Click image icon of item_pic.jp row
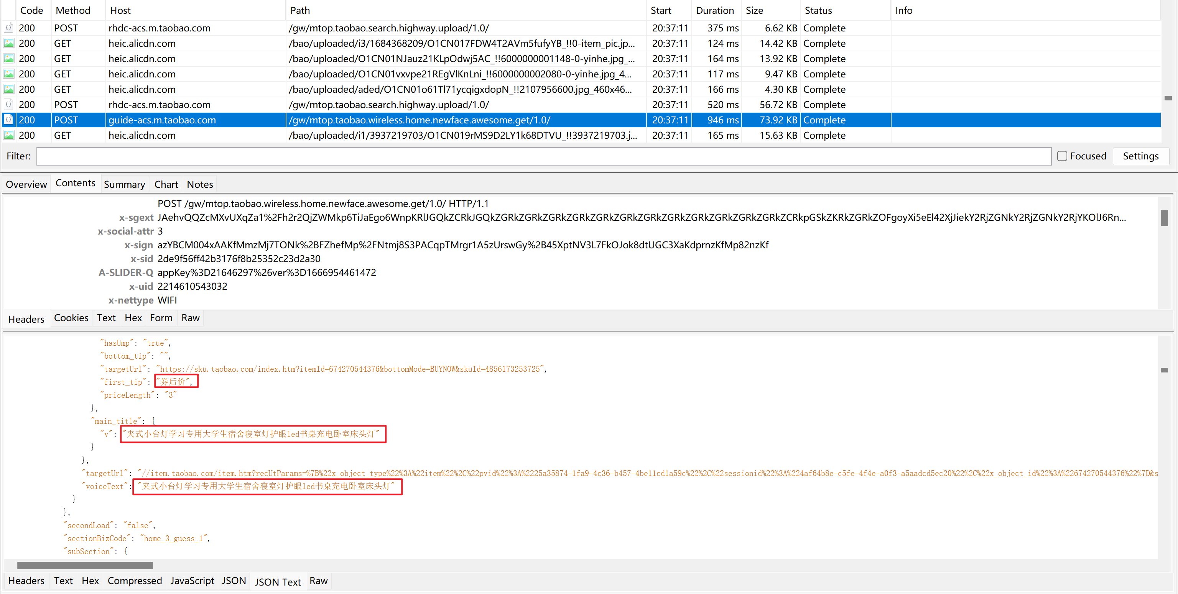 [x=9, y=43]
